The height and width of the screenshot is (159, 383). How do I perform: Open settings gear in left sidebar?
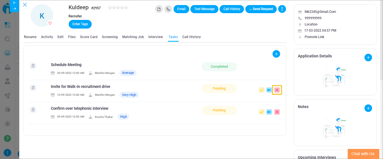(x=8, y=123)
